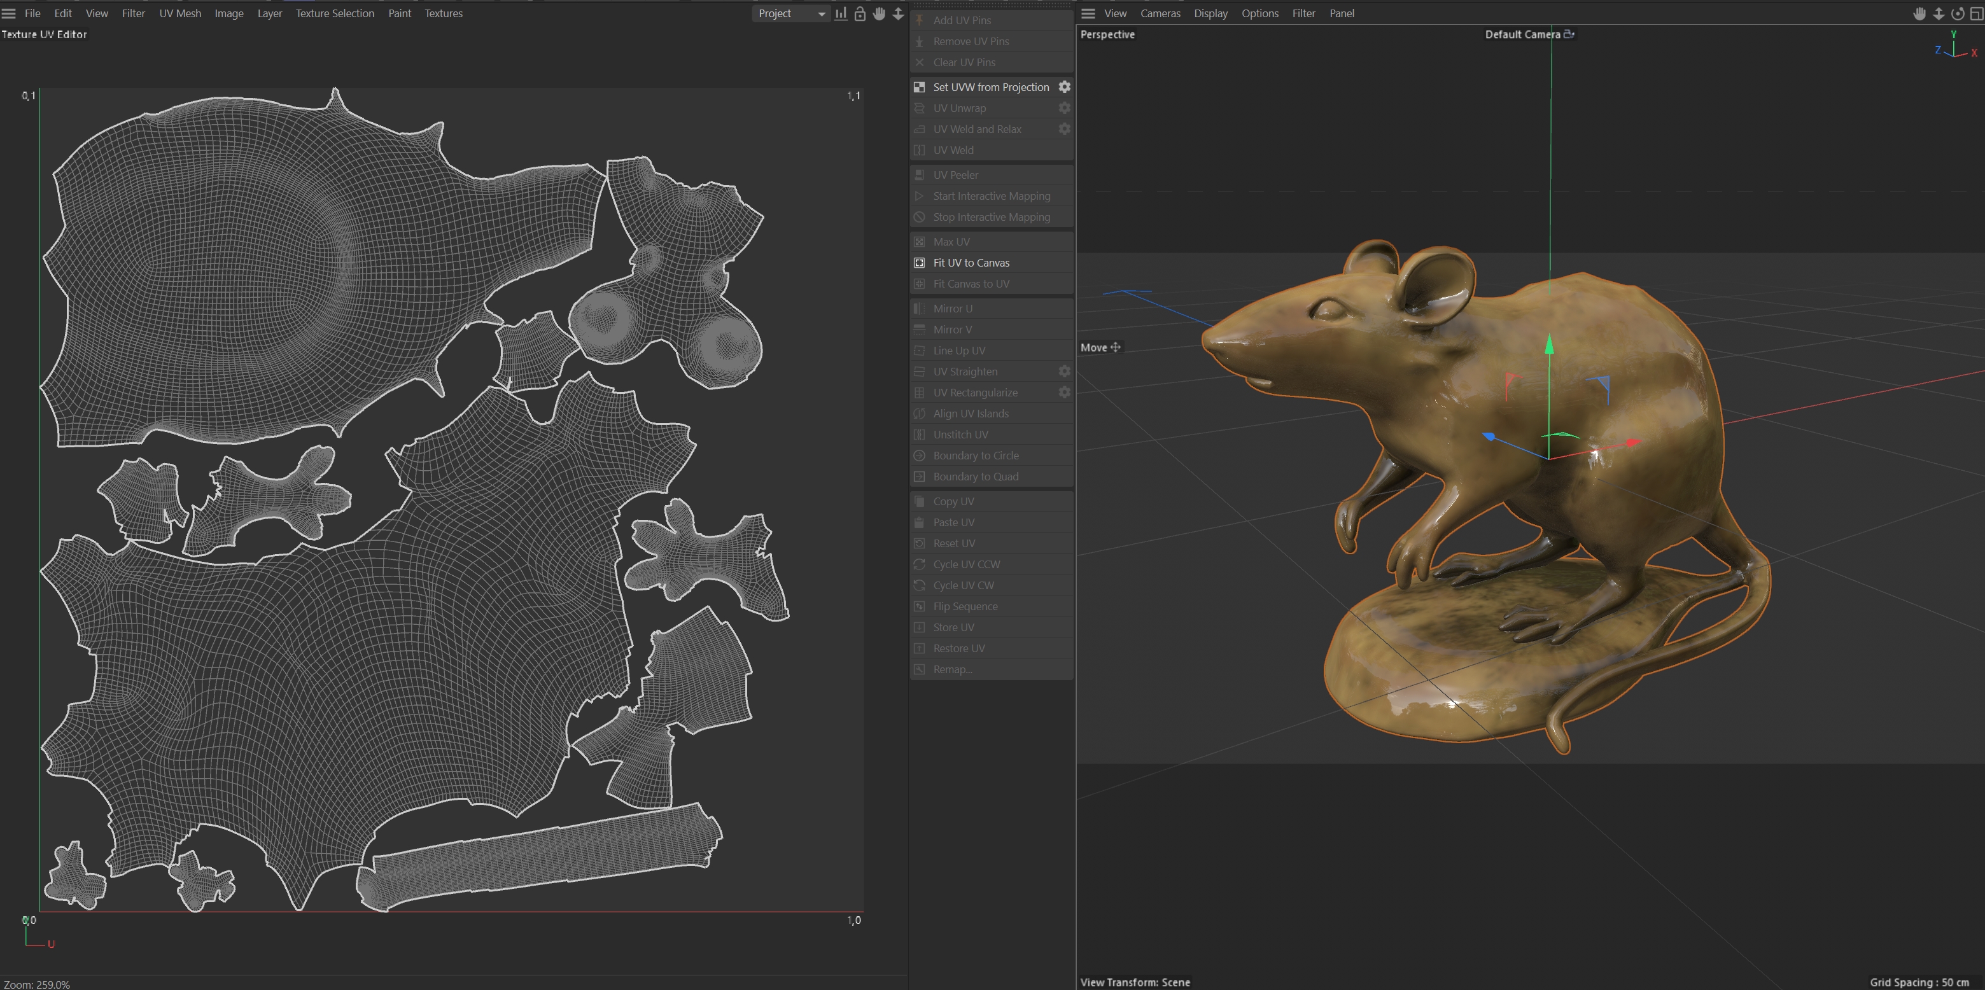Open the Cameras menu in viewport

1160,13
